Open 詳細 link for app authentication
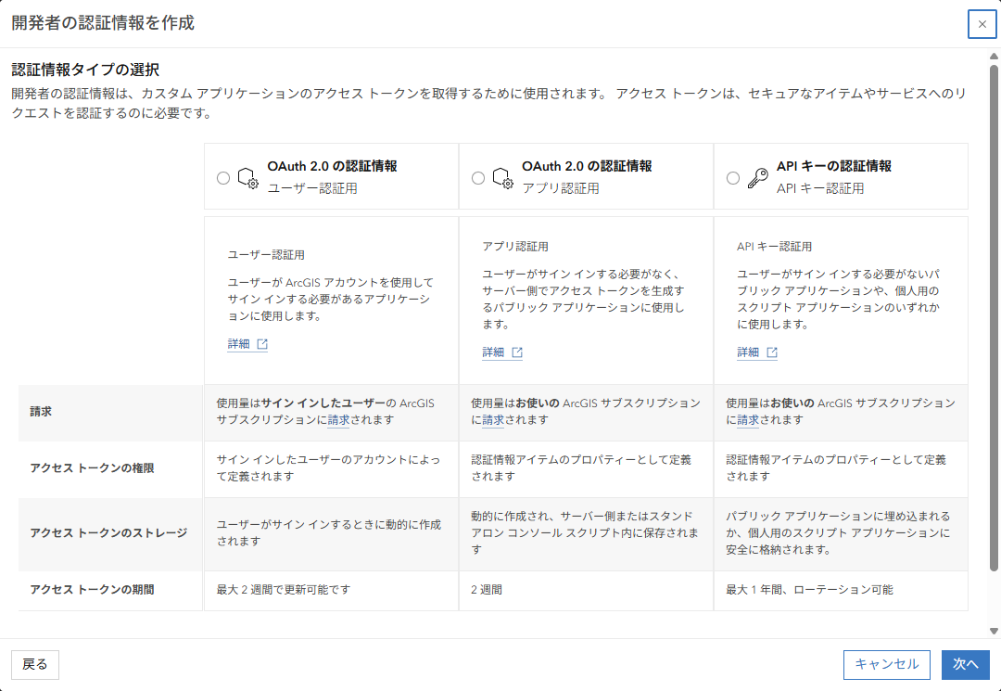Image resolution: width=1001 pixels, height=691 pixels. (x=493, y=352)
